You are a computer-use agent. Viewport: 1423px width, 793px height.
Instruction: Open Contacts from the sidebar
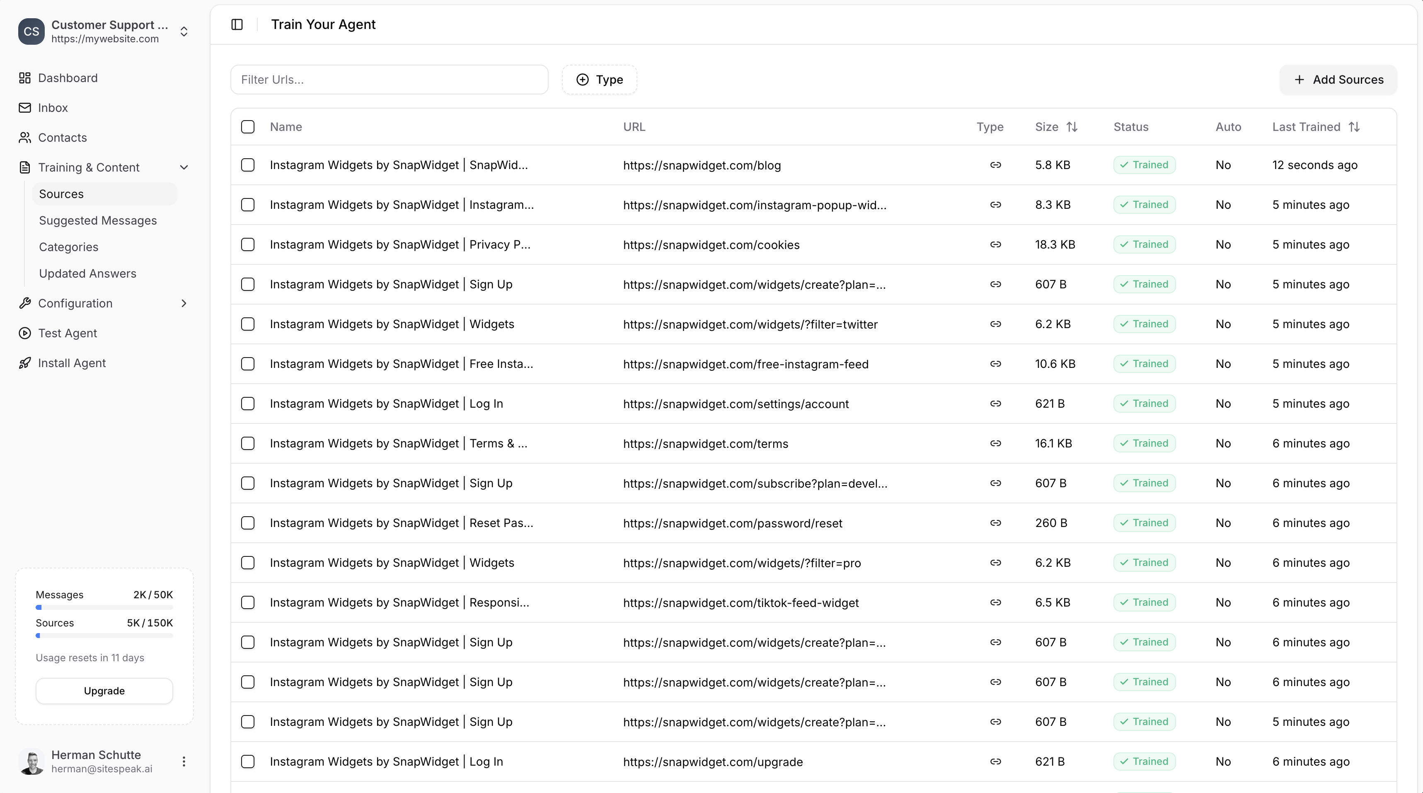[x=63, y=138]
